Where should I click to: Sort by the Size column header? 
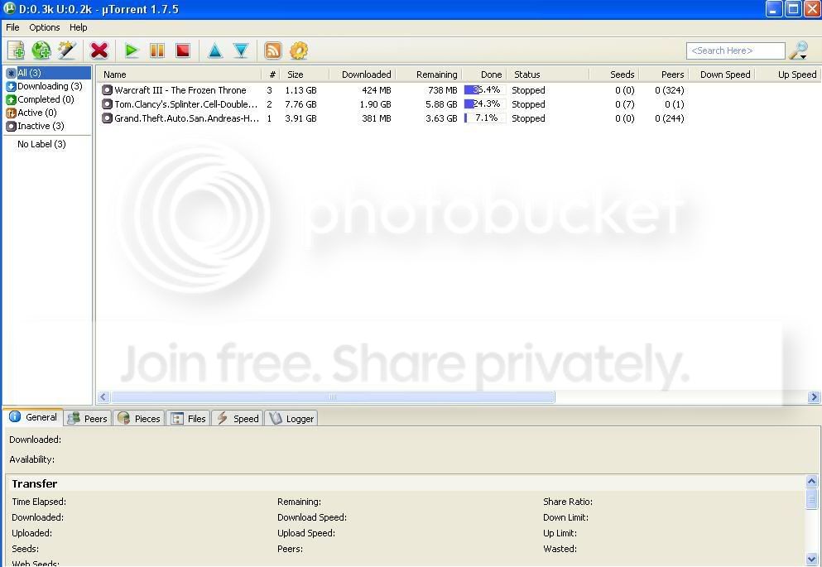click(305, 74)
